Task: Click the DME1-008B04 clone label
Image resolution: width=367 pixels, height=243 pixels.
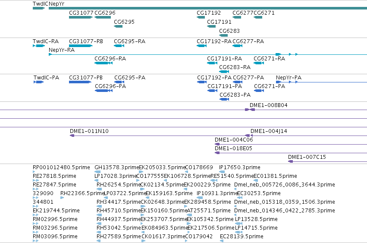Action: point(269,105)
